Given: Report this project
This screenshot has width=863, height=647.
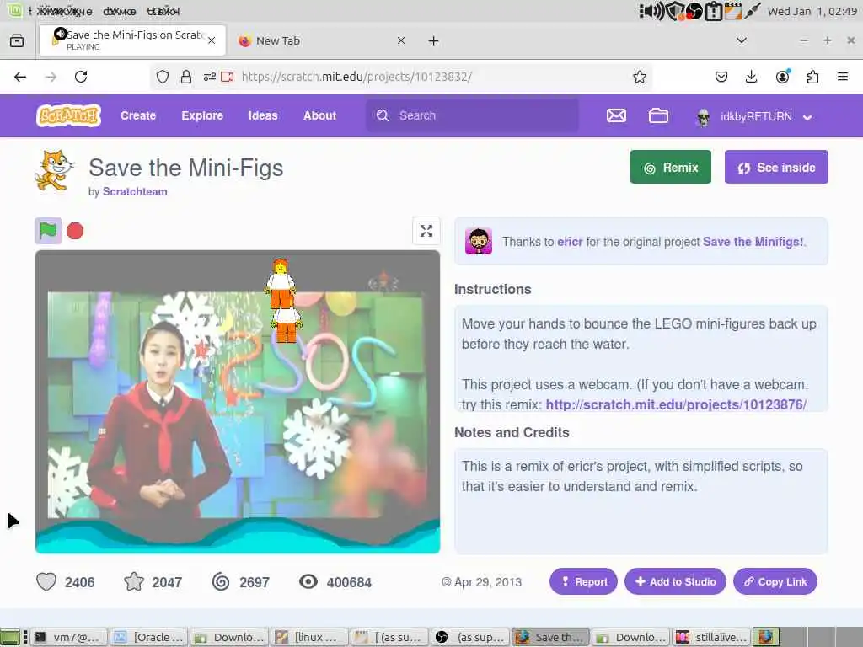Looking at the screenshot, I should click(x=583, y=581).
